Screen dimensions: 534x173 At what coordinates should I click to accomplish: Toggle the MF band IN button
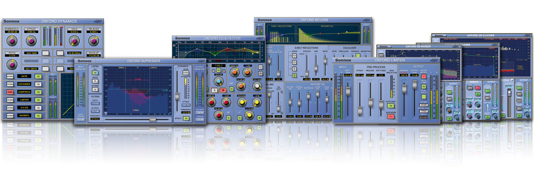(x=229, y=118)
